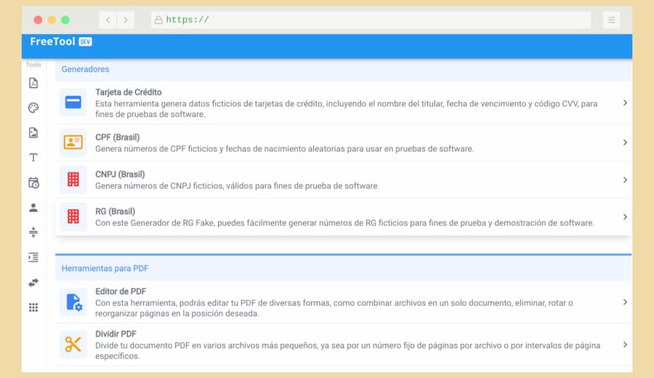Select the color palette sidebar icon
This screenshot has width=654, height=378.
(x=33, y=108)
